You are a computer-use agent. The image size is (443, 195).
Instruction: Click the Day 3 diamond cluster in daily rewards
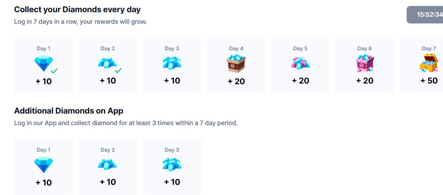(x=172, y=63)
